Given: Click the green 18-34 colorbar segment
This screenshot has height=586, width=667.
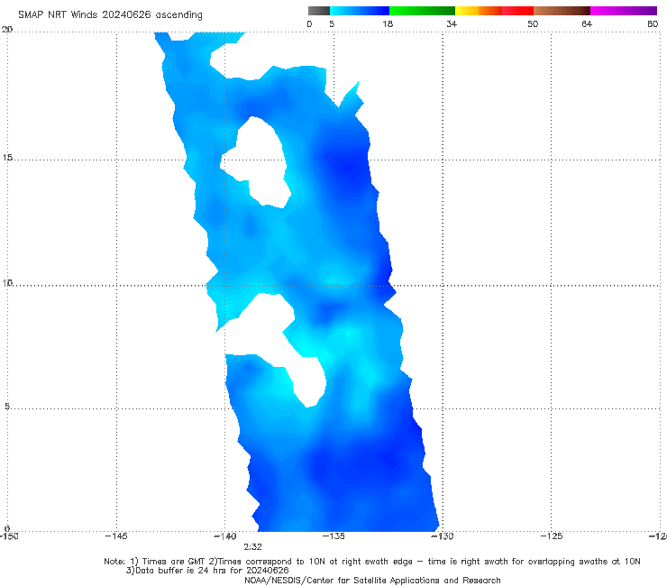Looking at the screenshot, I should point(422,11).
